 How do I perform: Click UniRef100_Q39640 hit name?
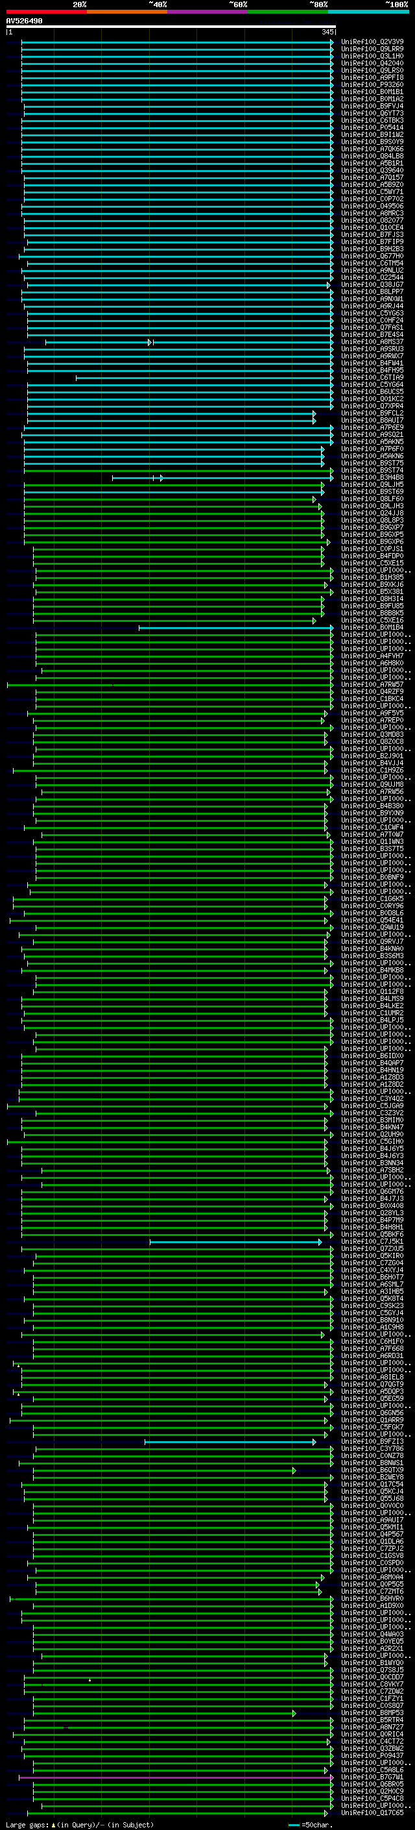(x=372, y=171)
